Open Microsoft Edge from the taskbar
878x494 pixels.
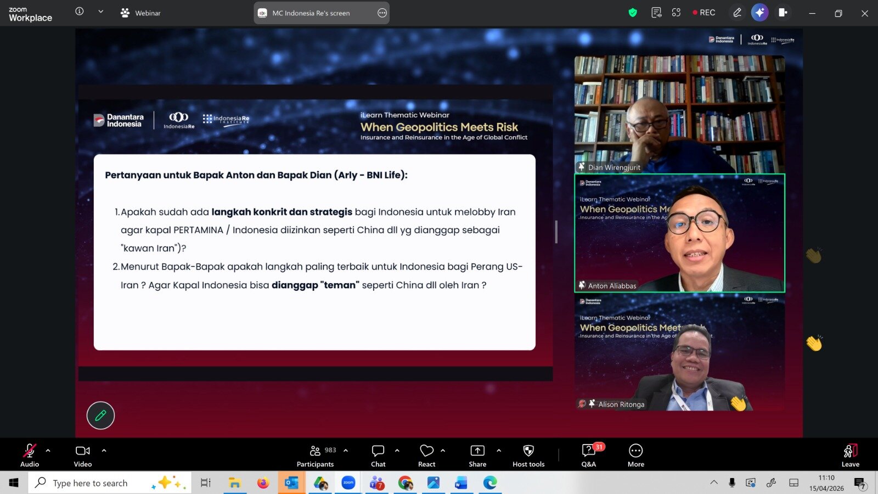coord(490,482)
